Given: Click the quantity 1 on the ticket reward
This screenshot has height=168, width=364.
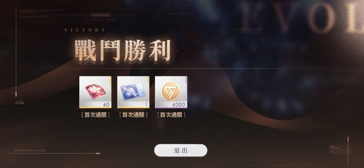Looking at the screenshot, I should (x=146, y=105).
